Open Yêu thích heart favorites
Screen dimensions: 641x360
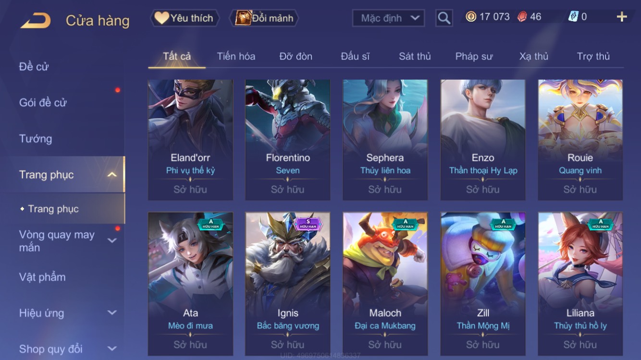point(185,18)
